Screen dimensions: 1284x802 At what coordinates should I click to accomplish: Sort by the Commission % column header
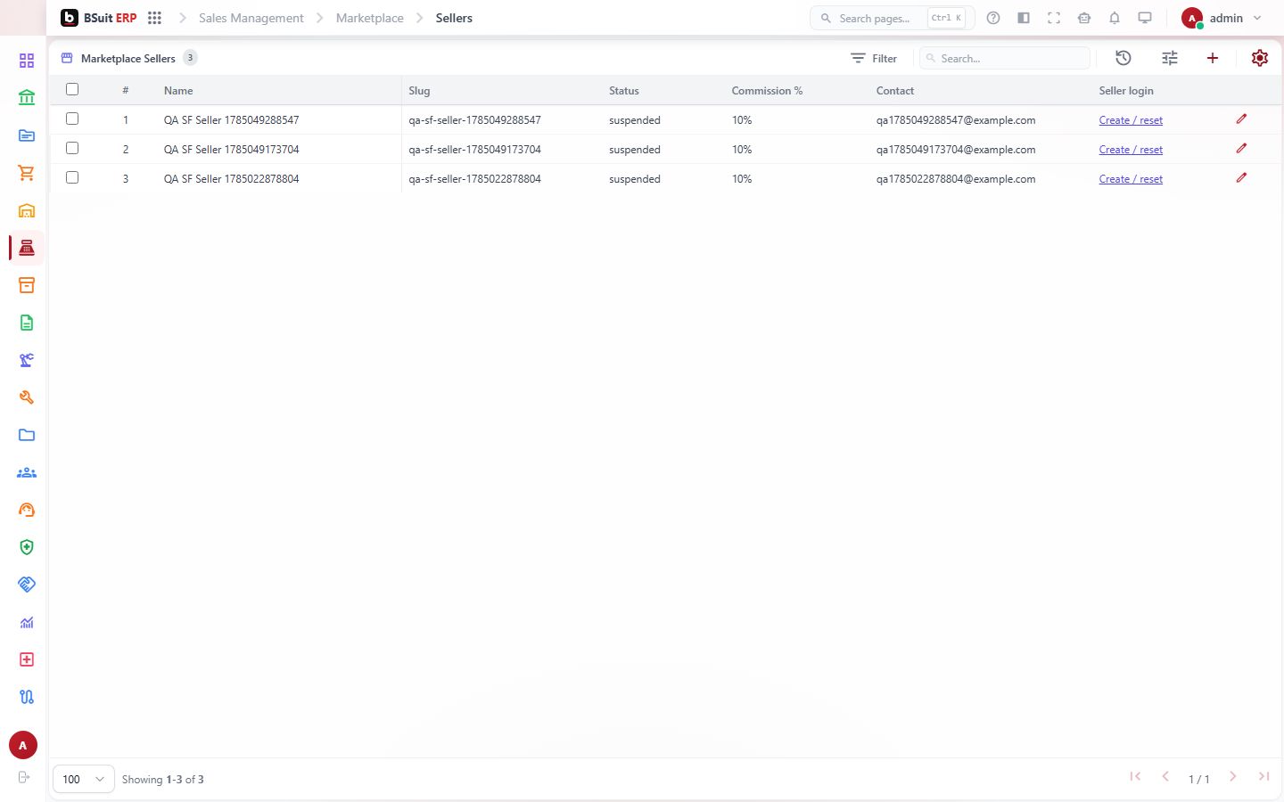click(767, 91)
